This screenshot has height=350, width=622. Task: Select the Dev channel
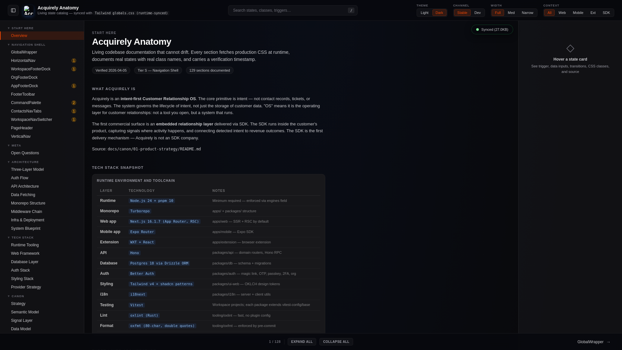click(478, 13)
